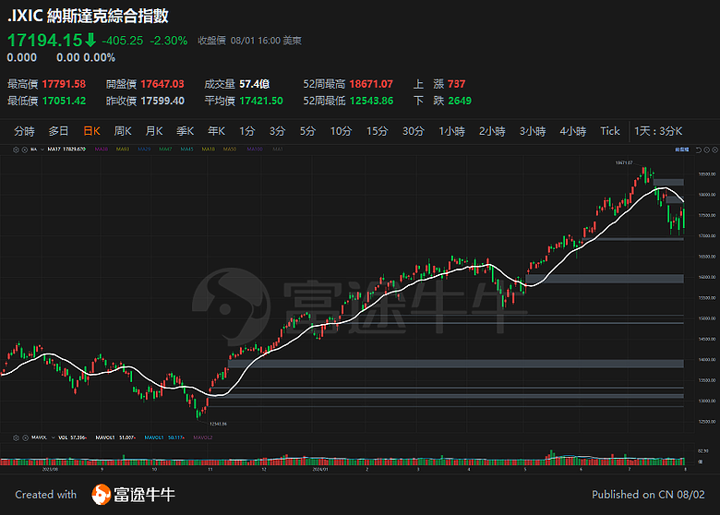
Task: Click the 下跌 count 2649
Action: click(x=460, y=101)
